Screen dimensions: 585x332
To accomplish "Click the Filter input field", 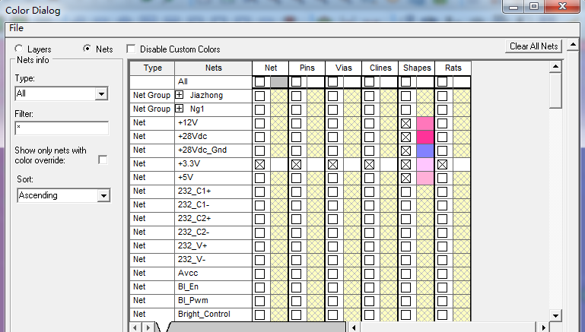I will point(62,128).
